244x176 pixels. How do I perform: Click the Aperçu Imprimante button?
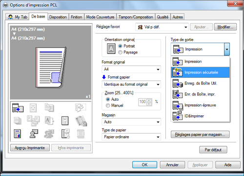click(x=30, y=148)
